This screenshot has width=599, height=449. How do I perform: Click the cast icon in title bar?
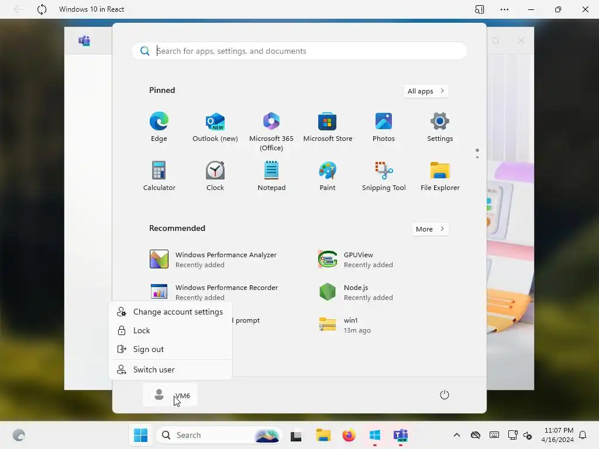[479, 9]
